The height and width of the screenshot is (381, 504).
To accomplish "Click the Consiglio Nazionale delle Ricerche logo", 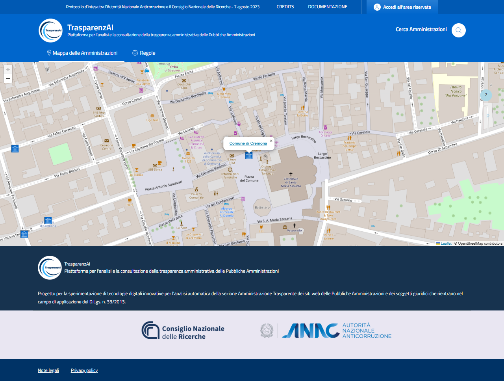I will pos(183,331).
